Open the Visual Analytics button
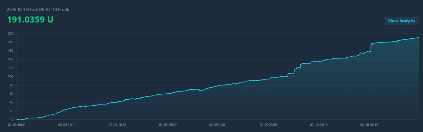The width and height of the screenshot is (423, 132). pyautogui.click(x=401, y=21)
